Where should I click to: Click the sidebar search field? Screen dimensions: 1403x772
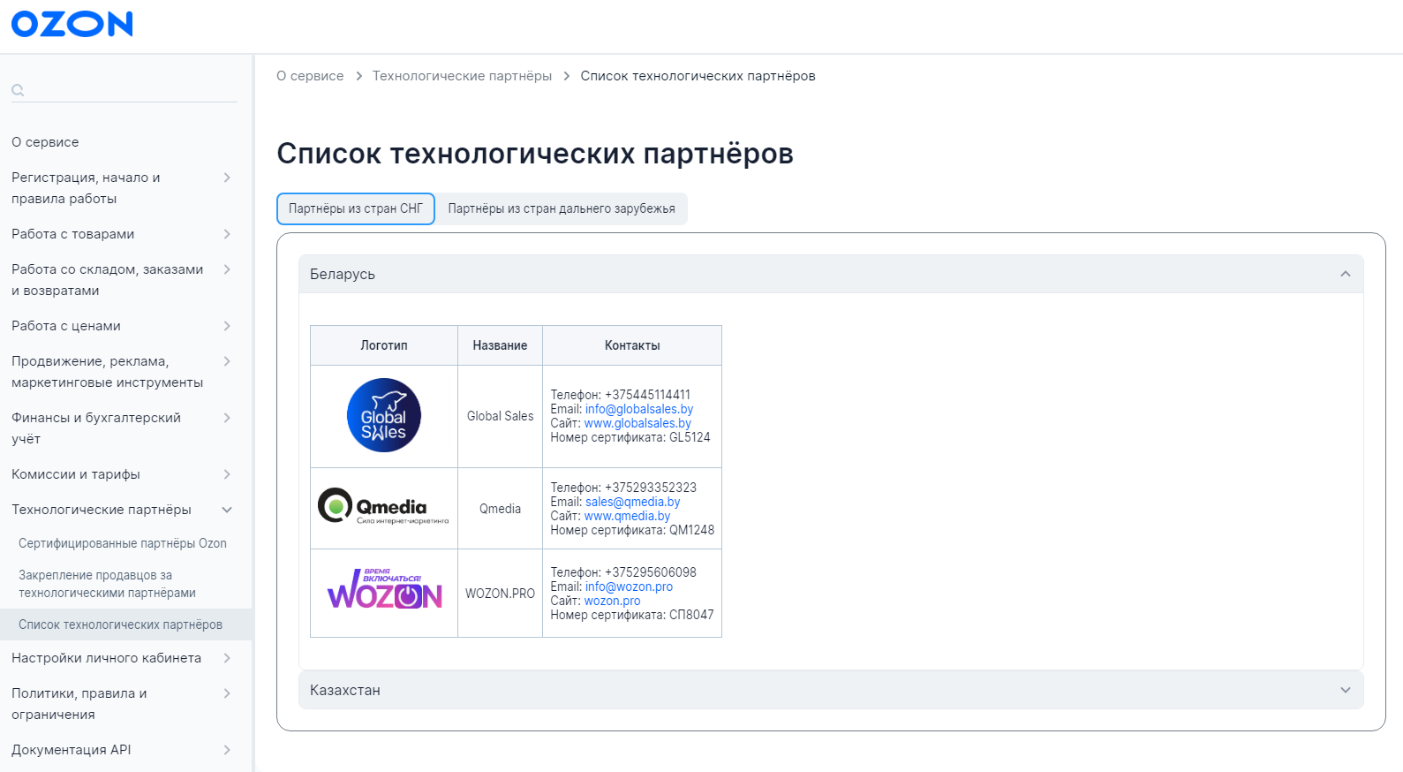click(x=124, y=90)
